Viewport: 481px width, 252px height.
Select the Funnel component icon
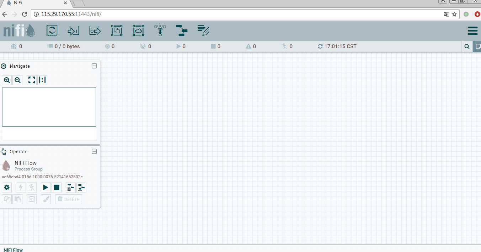[x=160, y=30]
